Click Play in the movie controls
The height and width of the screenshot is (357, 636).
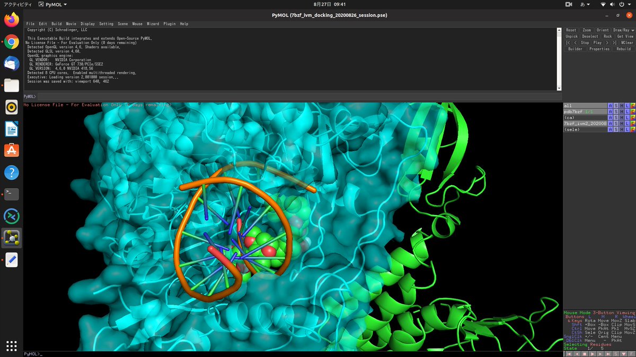coord(597,42)
